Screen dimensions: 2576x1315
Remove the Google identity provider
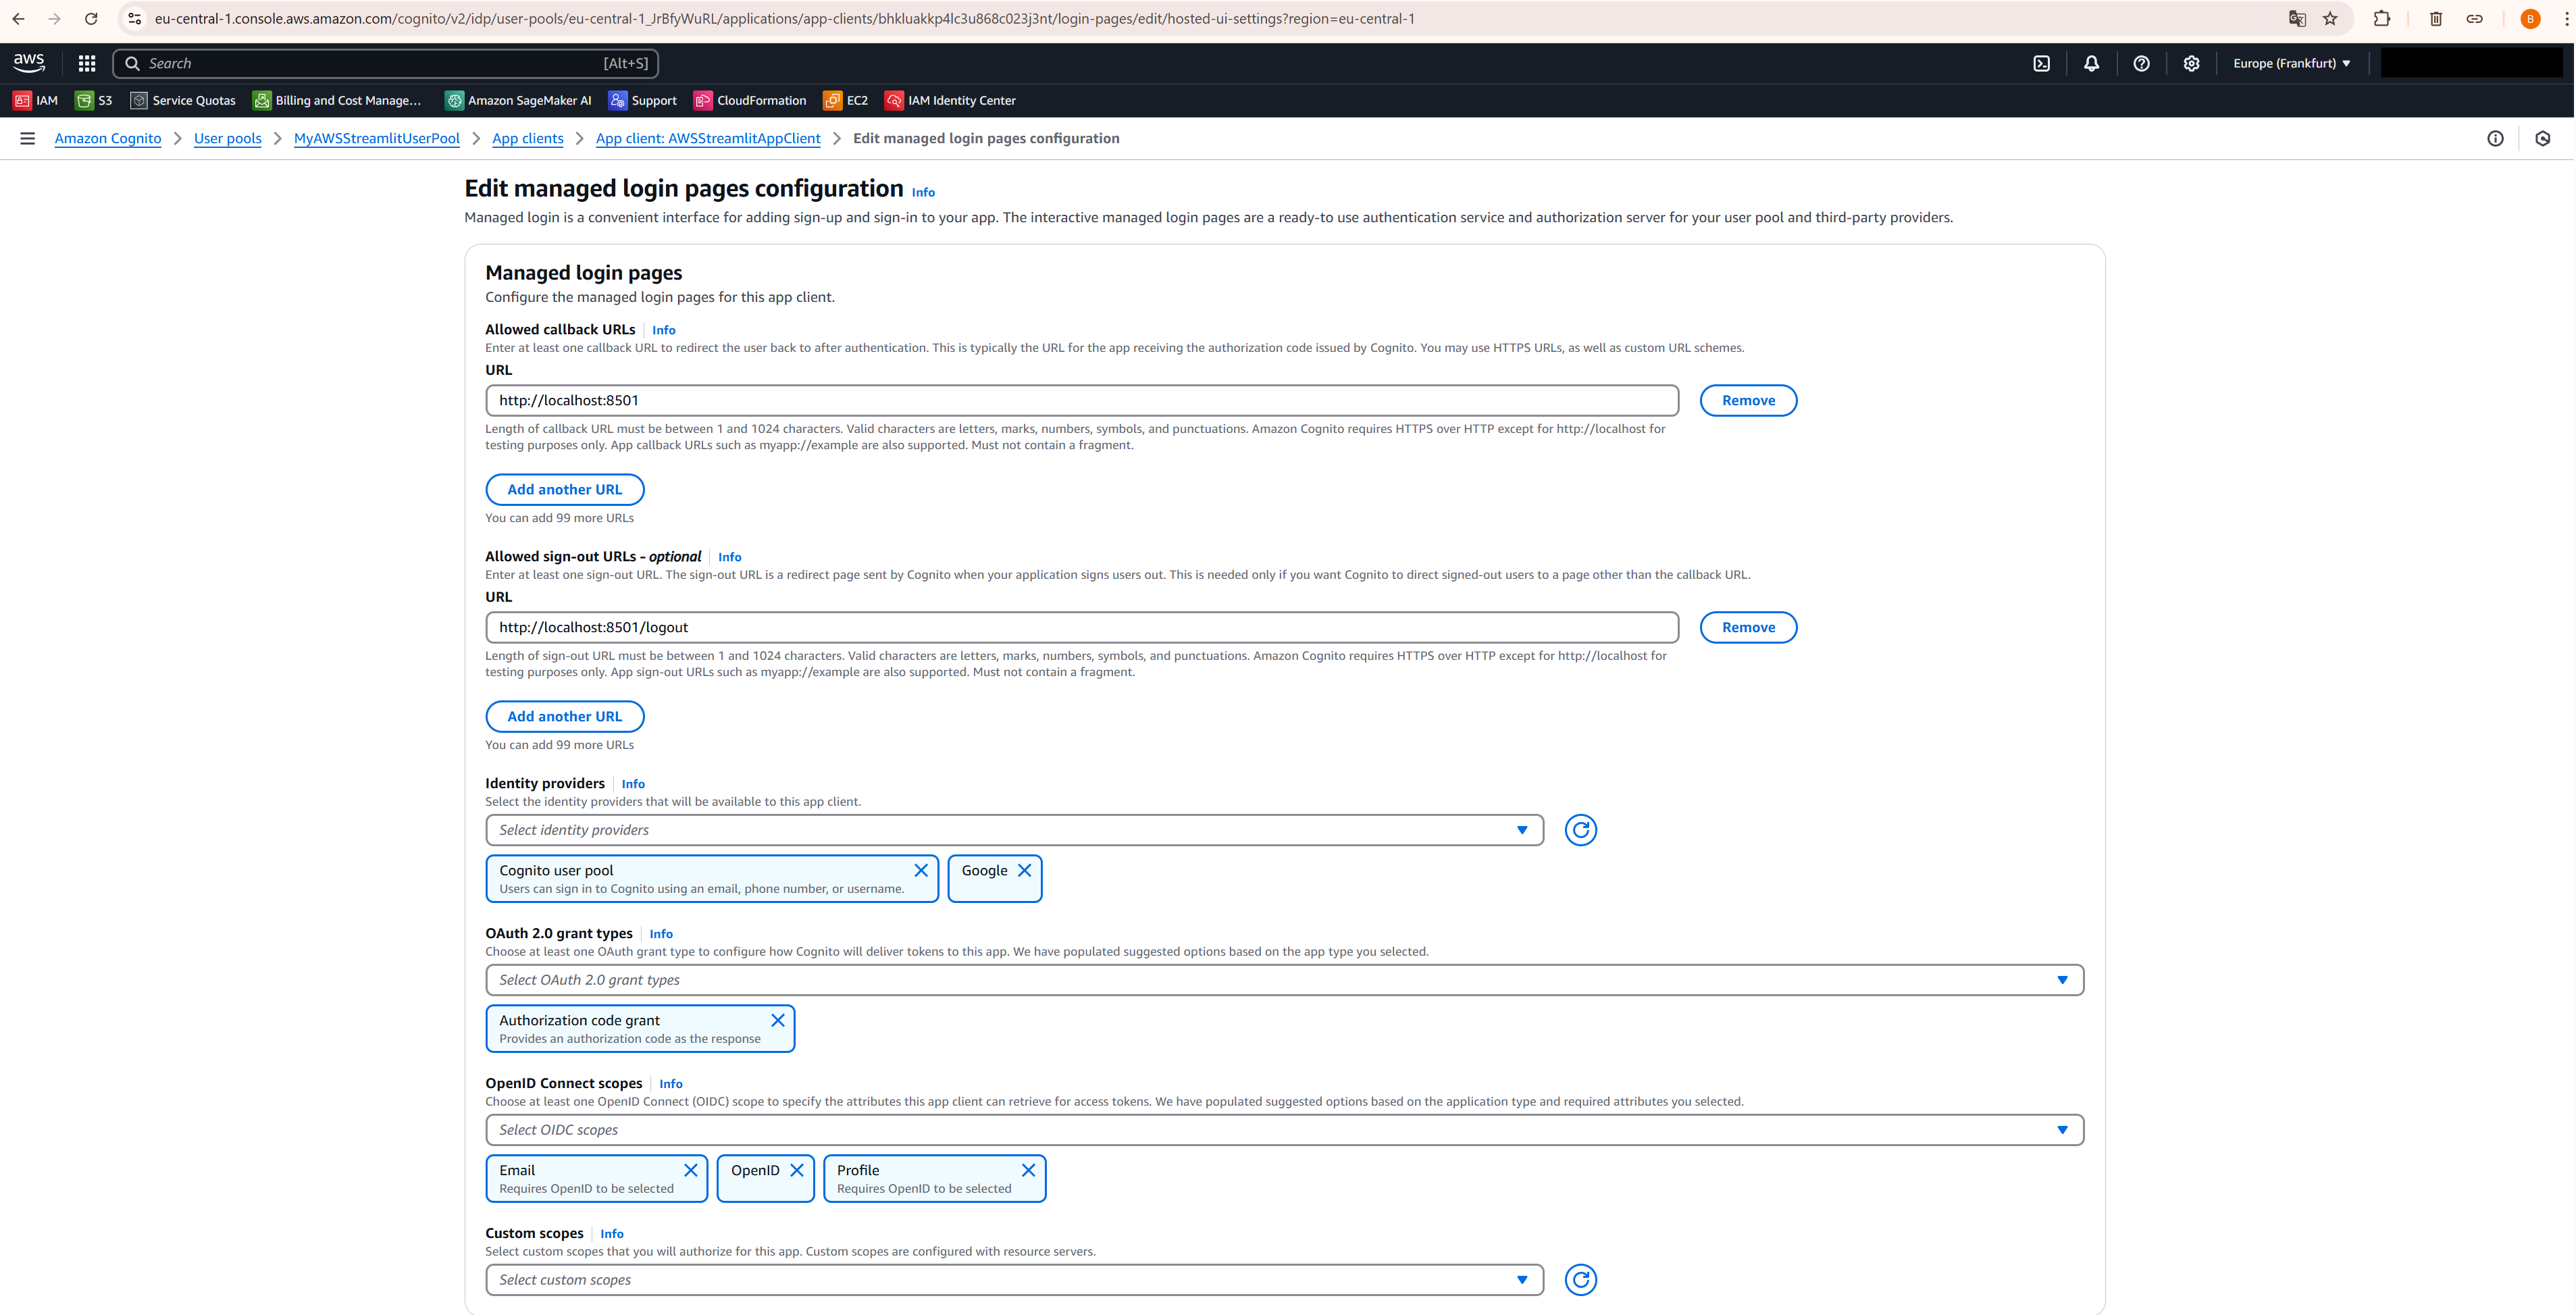pos(1024,870)
